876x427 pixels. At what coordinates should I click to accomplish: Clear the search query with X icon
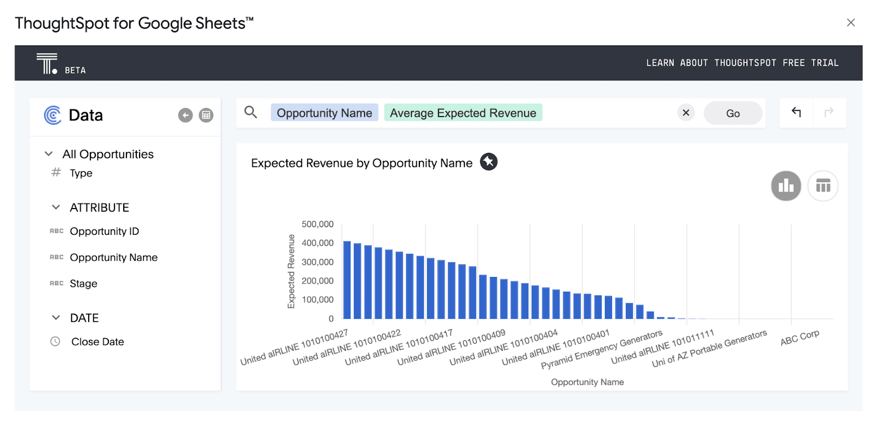(686, 113)
